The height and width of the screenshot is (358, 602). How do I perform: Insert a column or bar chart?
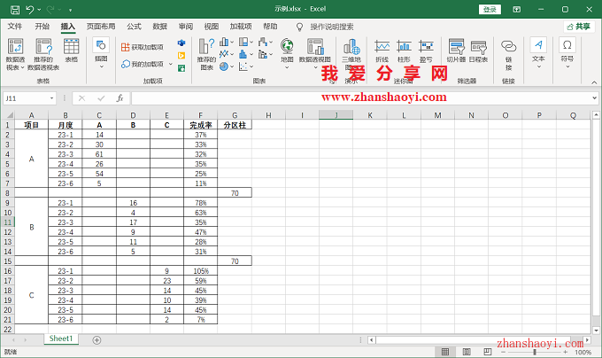pyautogui.click(x=224, y=42)
